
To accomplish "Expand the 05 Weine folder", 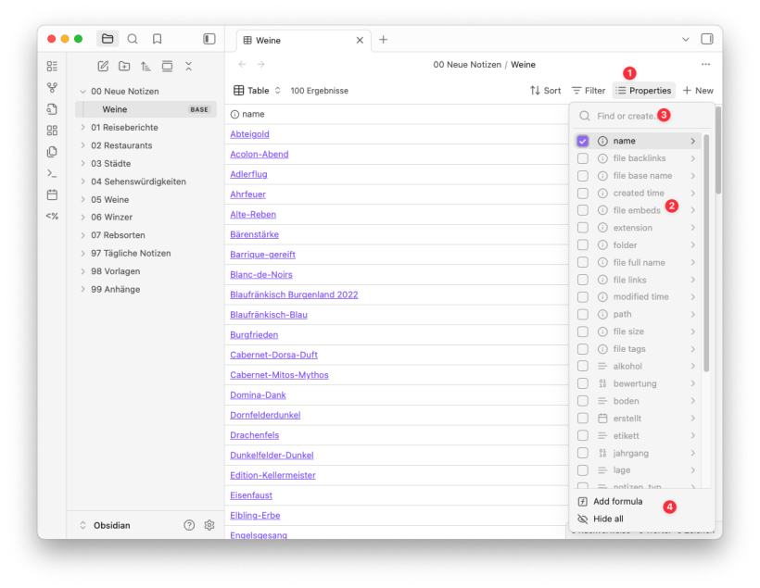I will coord(82,200).
